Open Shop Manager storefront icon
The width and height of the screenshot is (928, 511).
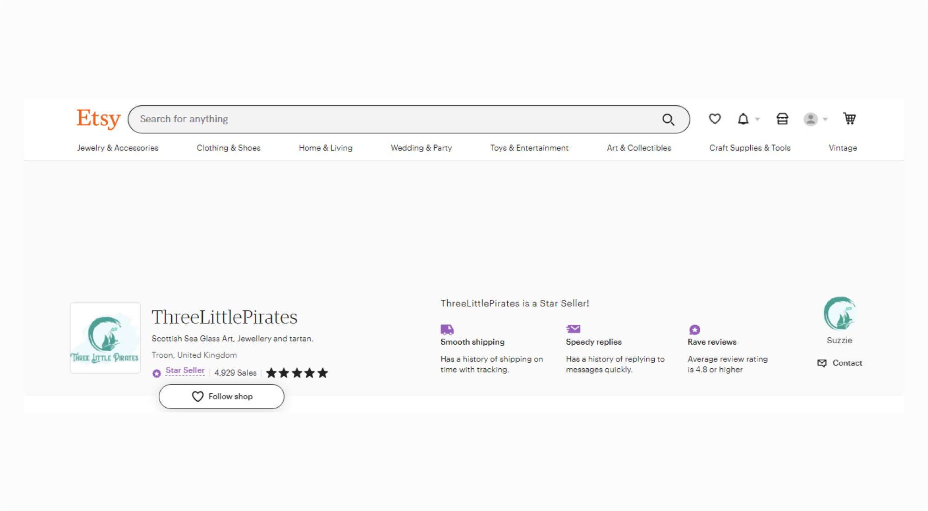coord(782,119)
